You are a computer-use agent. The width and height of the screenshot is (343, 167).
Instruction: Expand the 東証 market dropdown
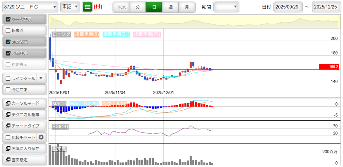pos(70,7)
